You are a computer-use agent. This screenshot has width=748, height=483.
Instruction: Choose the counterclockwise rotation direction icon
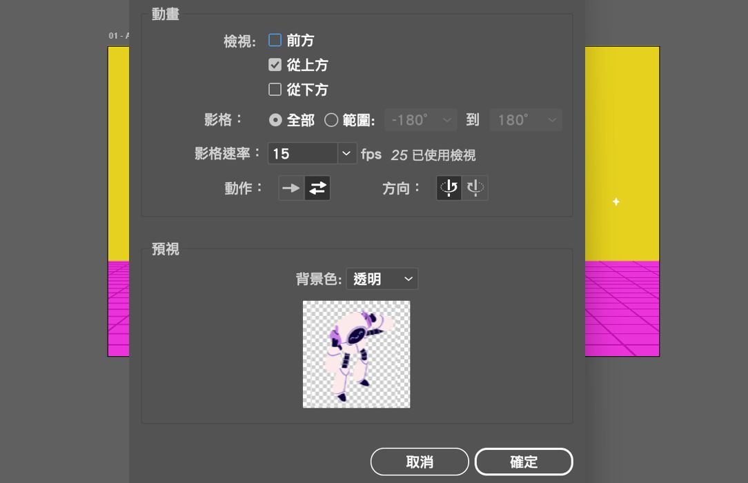pos(449,187)
